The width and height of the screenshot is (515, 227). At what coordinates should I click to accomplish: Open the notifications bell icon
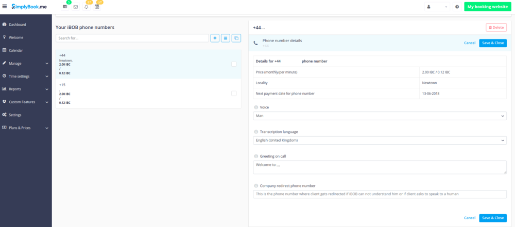(87, 7)
